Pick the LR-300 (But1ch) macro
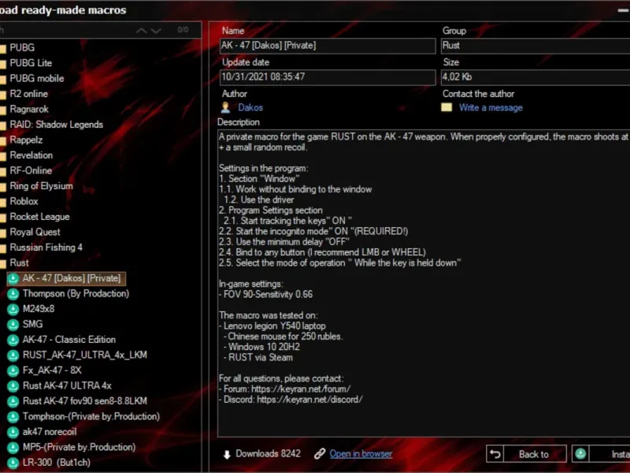The height and width of the screenshot is (473, 630). point(56,463)
